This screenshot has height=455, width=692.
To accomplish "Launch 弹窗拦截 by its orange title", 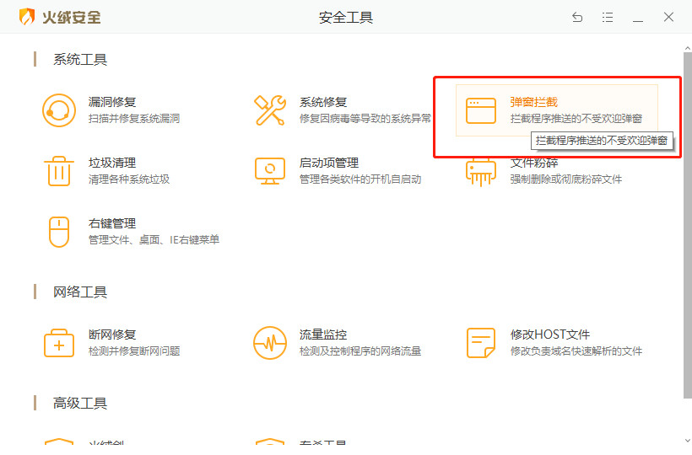I will point(534,102).
